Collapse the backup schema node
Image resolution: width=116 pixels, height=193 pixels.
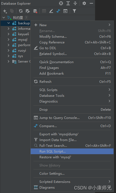(x=8, y=23)
